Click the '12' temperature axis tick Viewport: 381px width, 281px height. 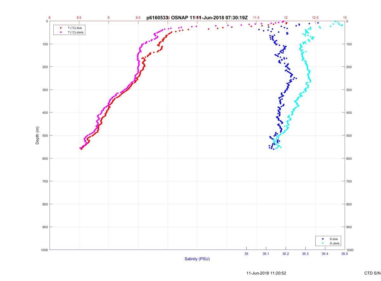click(286, 18)
